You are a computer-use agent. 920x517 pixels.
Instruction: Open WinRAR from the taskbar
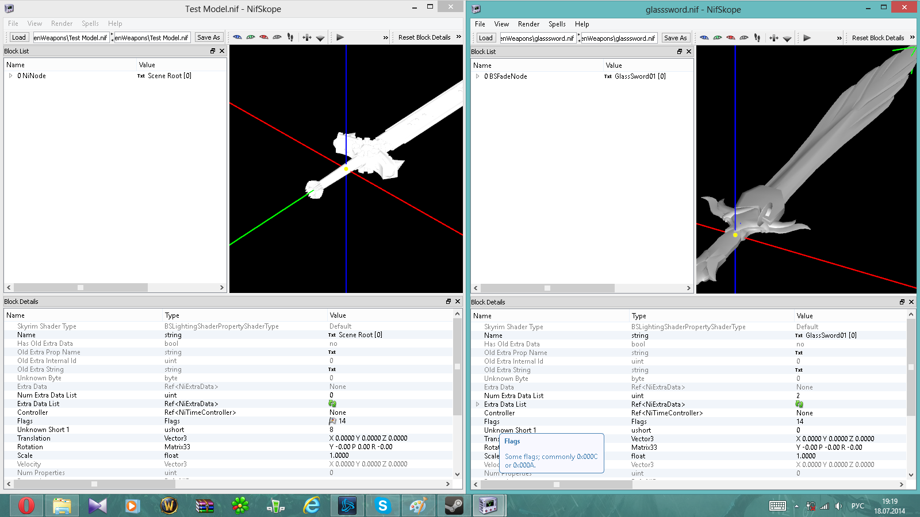coord(205,506)
